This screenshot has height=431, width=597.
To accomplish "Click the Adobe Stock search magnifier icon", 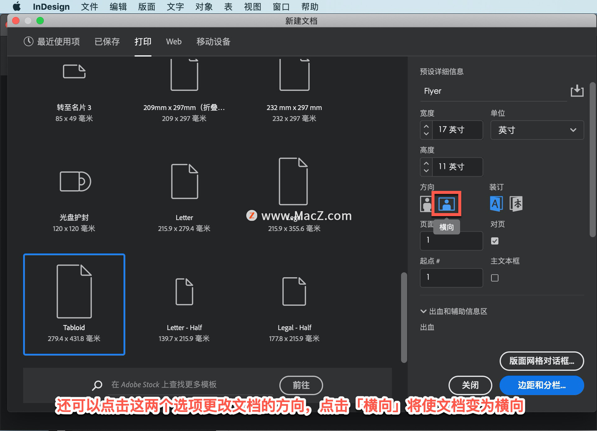I will (97, 385).
